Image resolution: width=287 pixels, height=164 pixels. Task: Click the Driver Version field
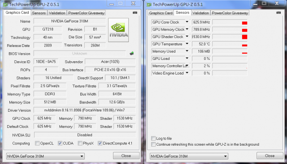[85, 110]
